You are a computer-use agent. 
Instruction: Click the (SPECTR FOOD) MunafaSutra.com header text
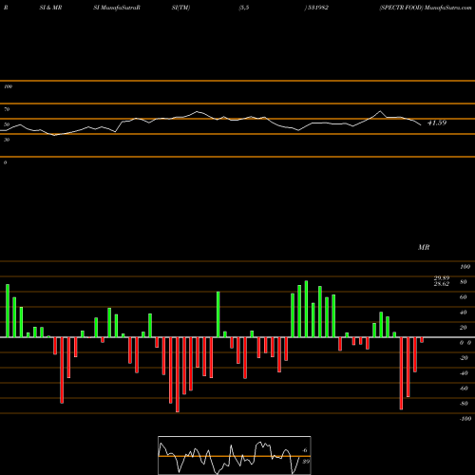[x=426, y=8]
